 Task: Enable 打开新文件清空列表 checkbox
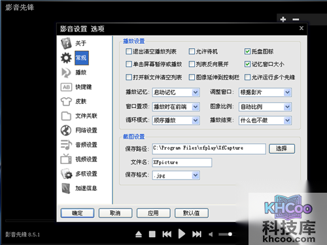click(129, 77)
